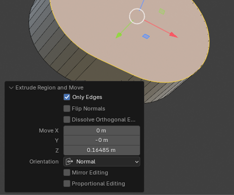234x195 pixels.
Task: Open the Orientation Normal dropdown
Action: [102, 161]
